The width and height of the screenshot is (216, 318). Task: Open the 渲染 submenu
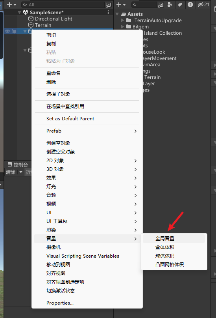(87, 230)
